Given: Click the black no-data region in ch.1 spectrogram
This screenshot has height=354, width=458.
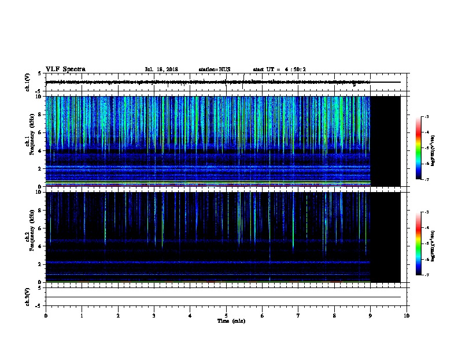Looking at the screenshot, I should click(x=386, y=141).
